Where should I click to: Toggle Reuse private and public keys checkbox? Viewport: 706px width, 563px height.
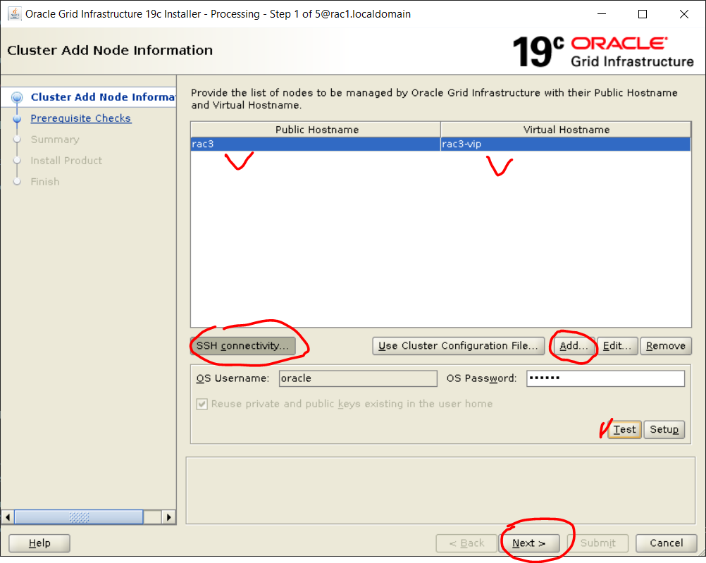tap(202, 404)
